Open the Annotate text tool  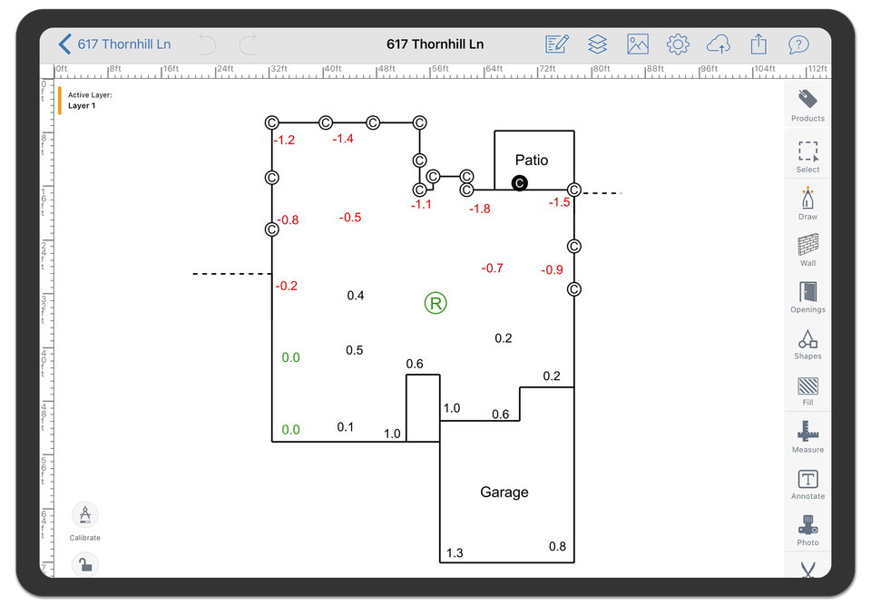pos(807,483)
